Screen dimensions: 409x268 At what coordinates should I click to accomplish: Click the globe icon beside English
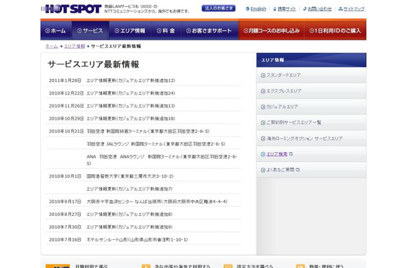click(x=247, y=9)
